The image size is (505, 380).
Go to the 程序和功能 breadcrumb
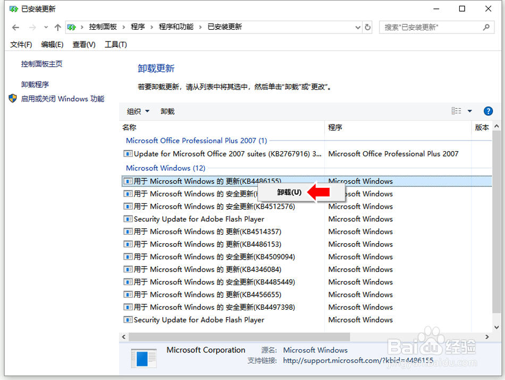[x=176, y=27]
